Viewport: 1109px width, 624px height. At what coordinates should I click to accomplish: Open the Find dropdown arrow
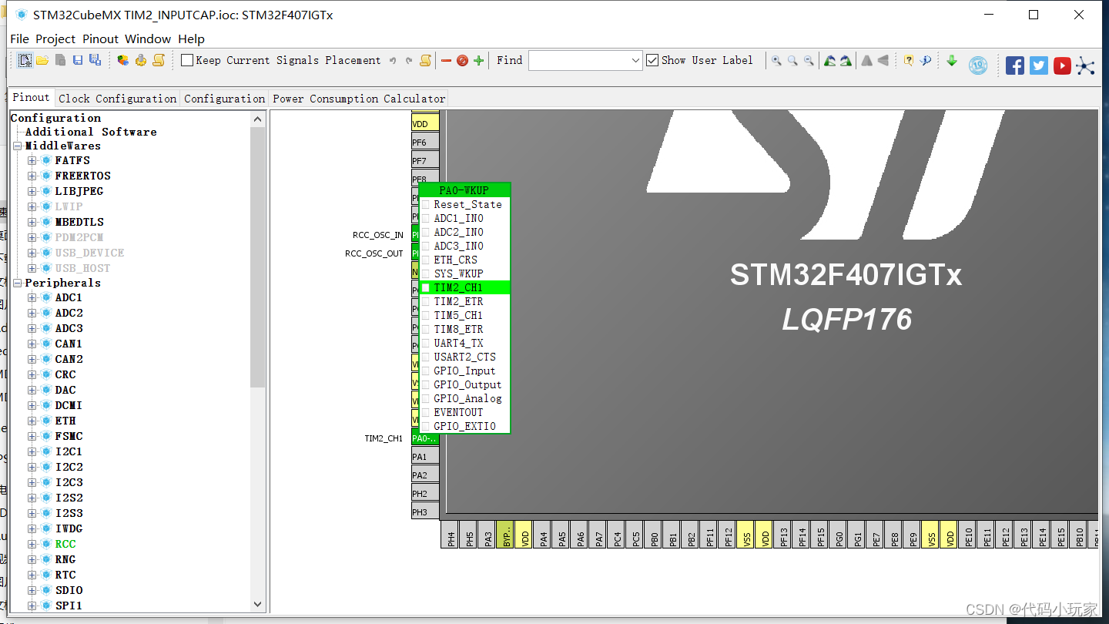point(635,61)
